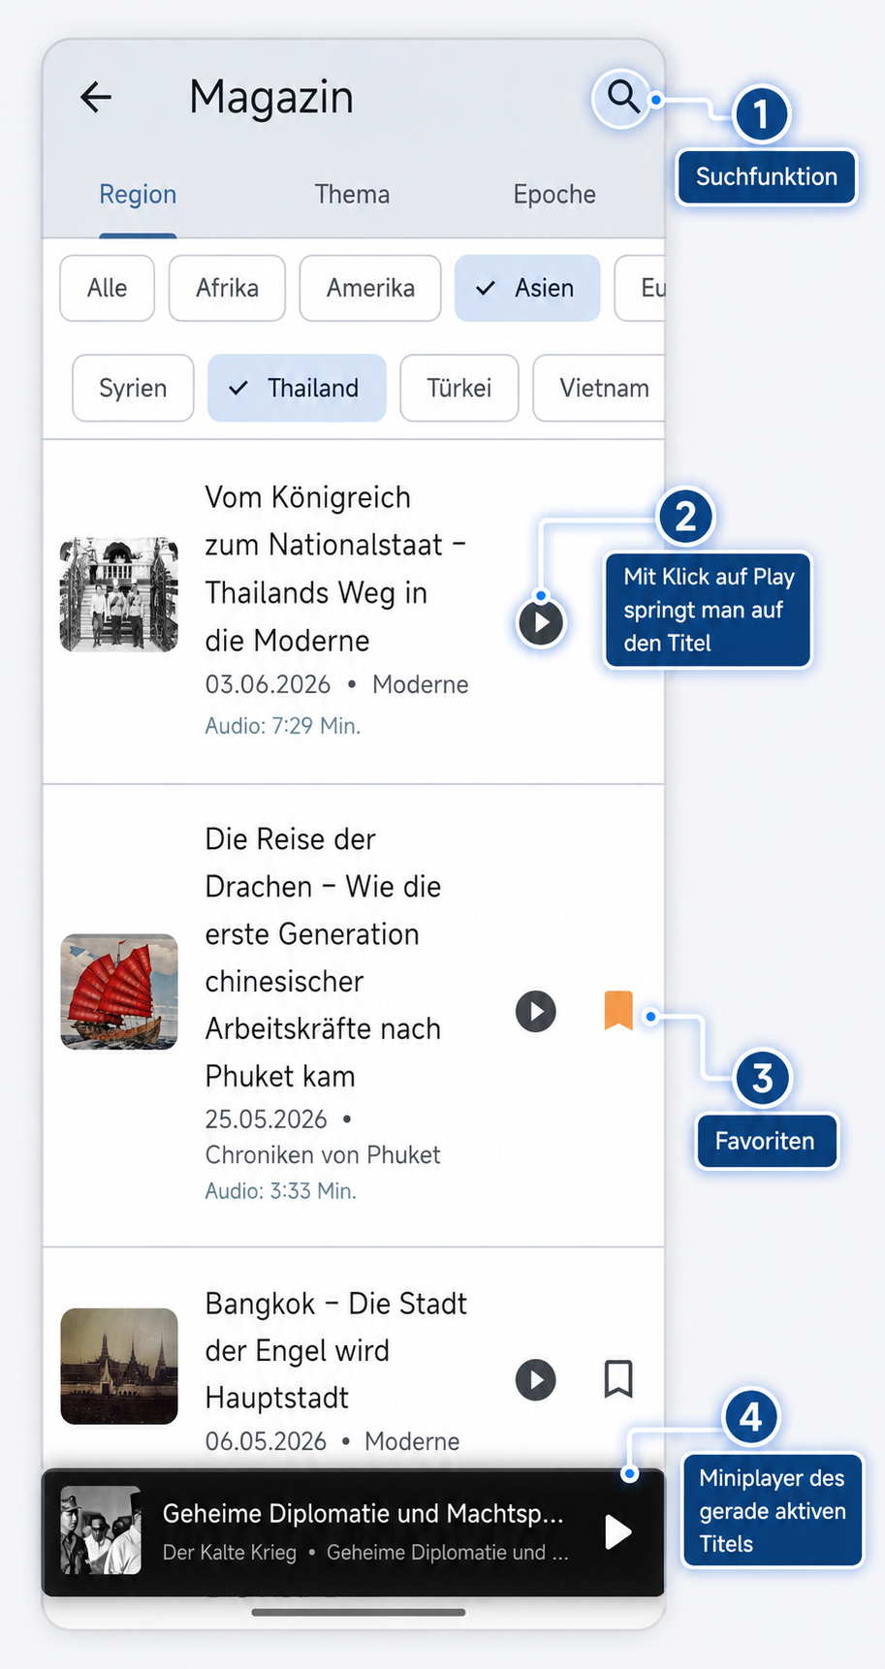Select the 'Vietnam' country chip

pos(600,388)
